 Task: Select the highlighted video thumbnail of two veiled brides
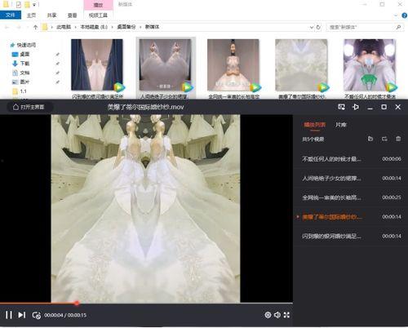point(166,64)
